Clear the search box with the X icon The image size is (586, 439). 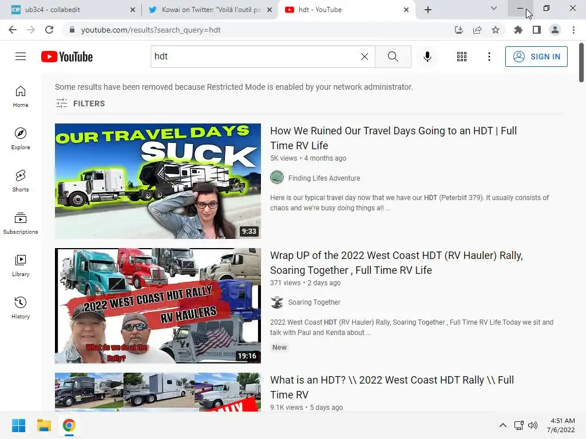point(365,57)
